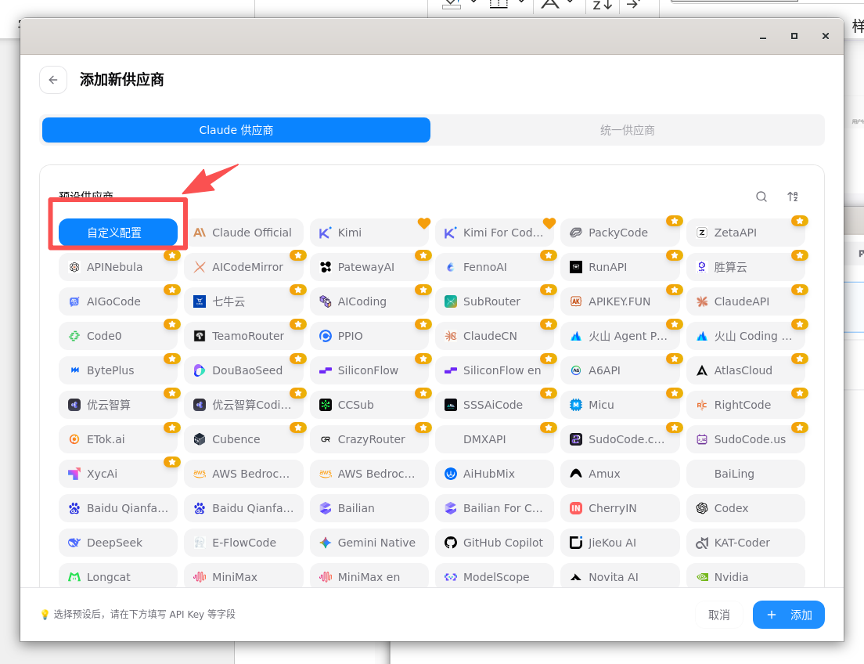The height and width of the screenshot is (664, 864).
Task: Choose the Amux provider
Action: click(620, 474)
